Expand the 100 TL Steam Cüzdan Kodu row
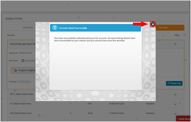This screenshot has width=191, height=122. click(x=176, y=94)
